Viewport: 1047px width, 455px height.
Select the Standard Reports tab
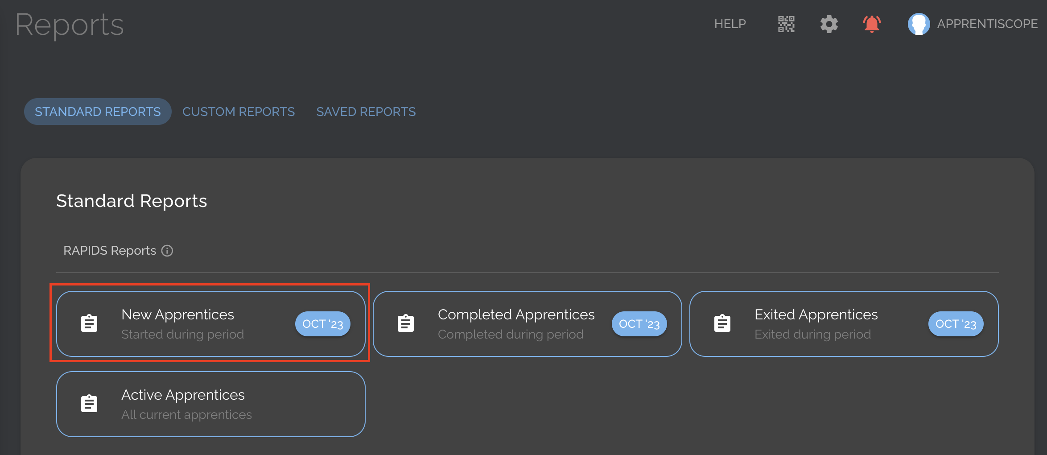click(97, 112)
